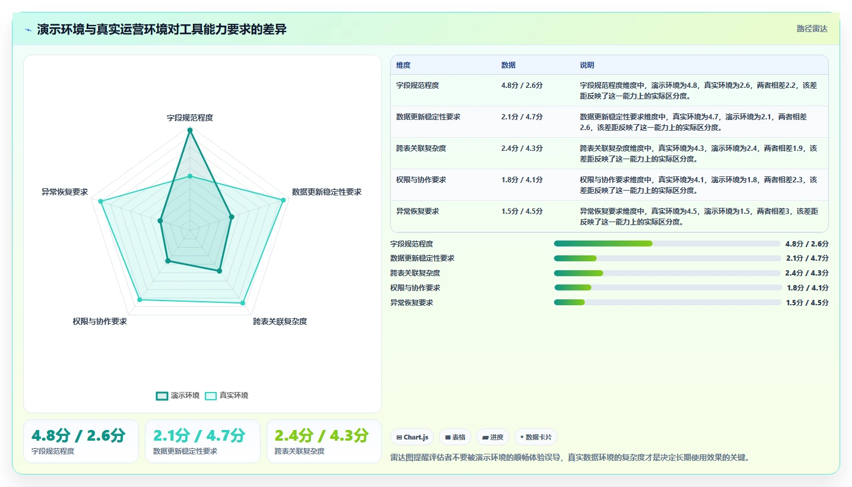
Task: Click 数据更新稳定性要求 cell in the table
Action: pyautogui.click(x=428, y=117)
